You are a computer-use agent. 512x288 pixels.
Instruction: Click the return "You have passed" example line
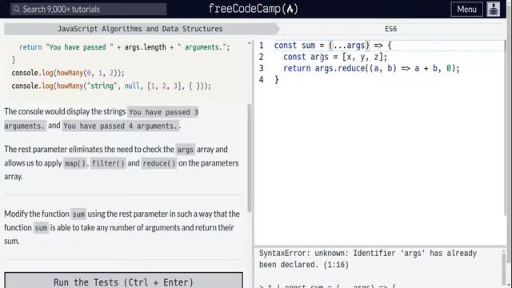pos(125,47)
